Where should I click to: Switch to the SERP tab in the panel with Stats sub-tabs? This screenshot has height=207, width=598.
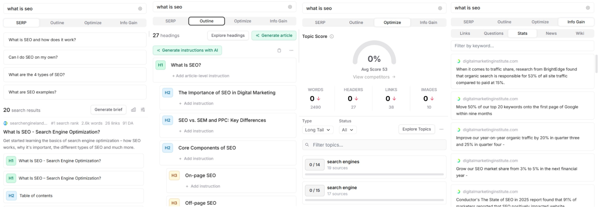pyautogui.click(x=468, y=22)
